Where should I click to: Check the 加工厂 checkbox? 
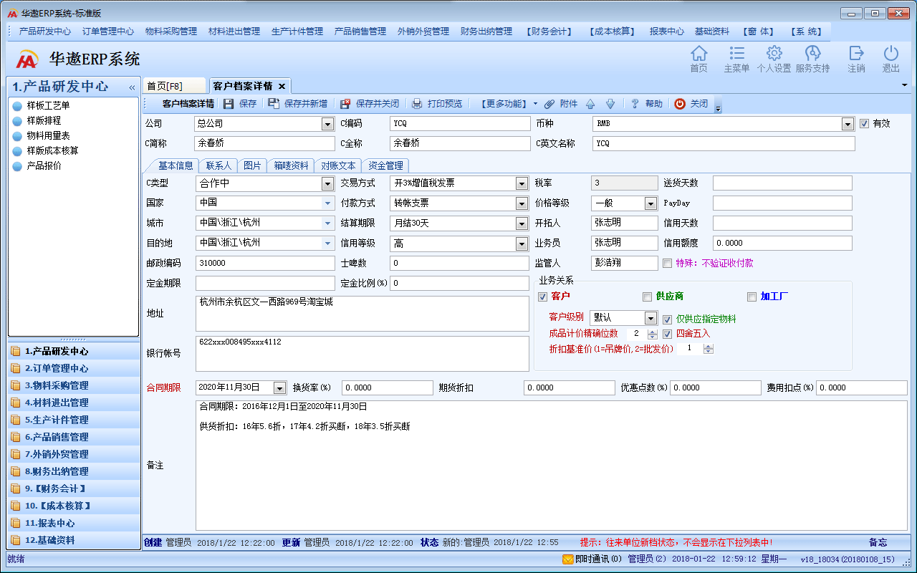(x=752, y=297)
